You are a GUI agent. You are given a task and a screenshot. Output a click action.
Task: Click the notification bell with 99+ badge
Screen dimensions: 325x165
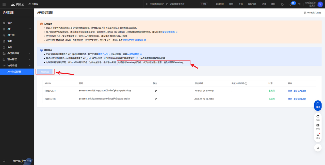point(291,4)
